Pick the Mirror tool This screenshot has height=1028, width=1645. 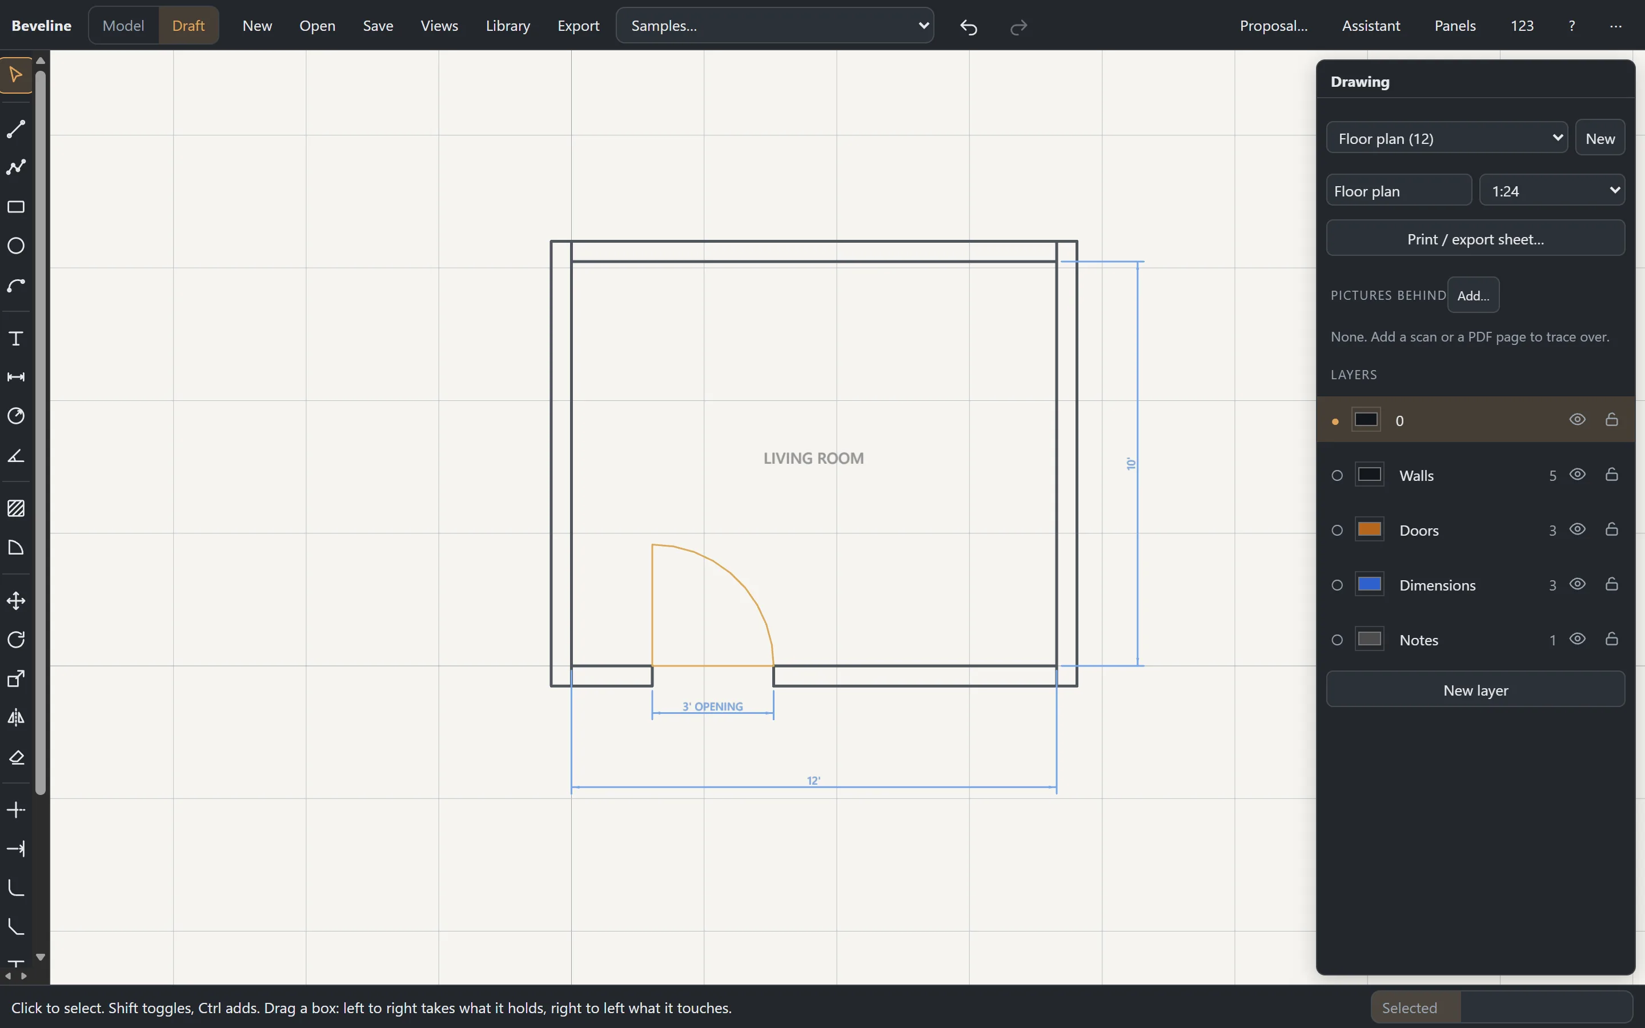tap(15, 717)
